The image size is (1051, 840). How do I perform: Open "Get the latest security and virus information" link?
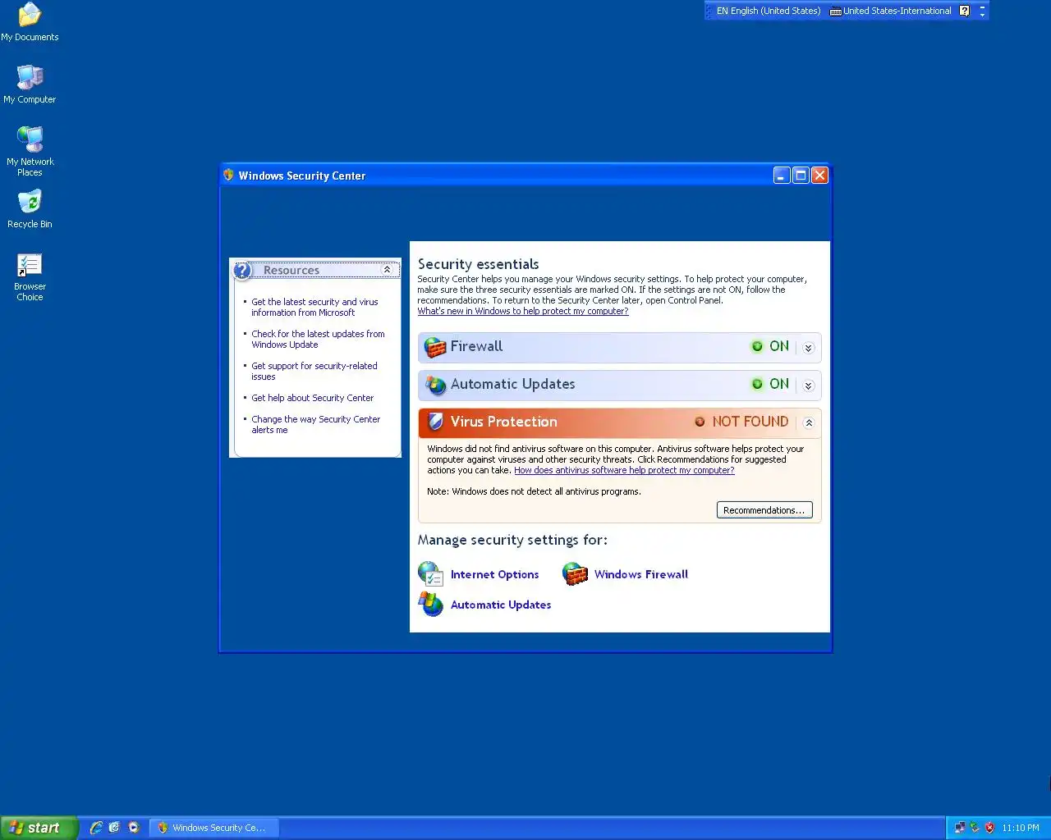point(314,308)
